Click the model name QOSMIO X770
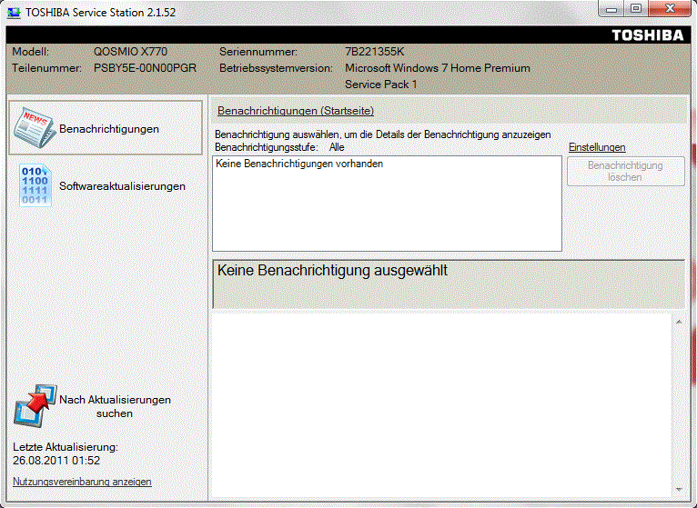 click(x=130, y=52)
